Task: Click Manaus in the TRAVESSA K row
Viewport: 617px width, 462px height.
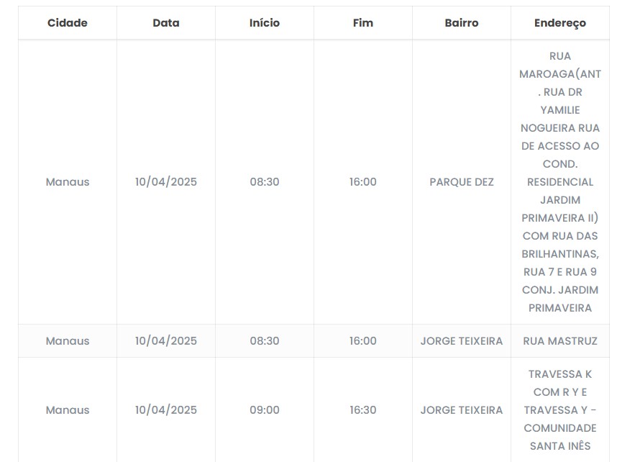Action: [68, 410]
